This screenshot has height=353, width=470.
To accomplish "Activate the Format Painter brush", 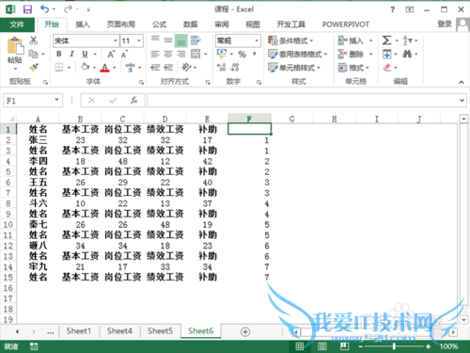I will pyautogui.click(x=33, y=67).
